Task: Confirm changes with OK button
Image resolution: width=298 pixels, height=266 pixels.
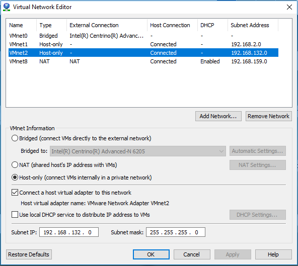Action: click(151, 254)
